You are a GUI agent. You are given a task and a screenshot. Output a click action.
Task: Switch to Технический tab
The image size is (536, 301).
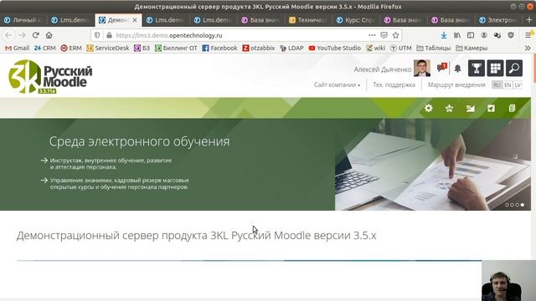point(308,20)
